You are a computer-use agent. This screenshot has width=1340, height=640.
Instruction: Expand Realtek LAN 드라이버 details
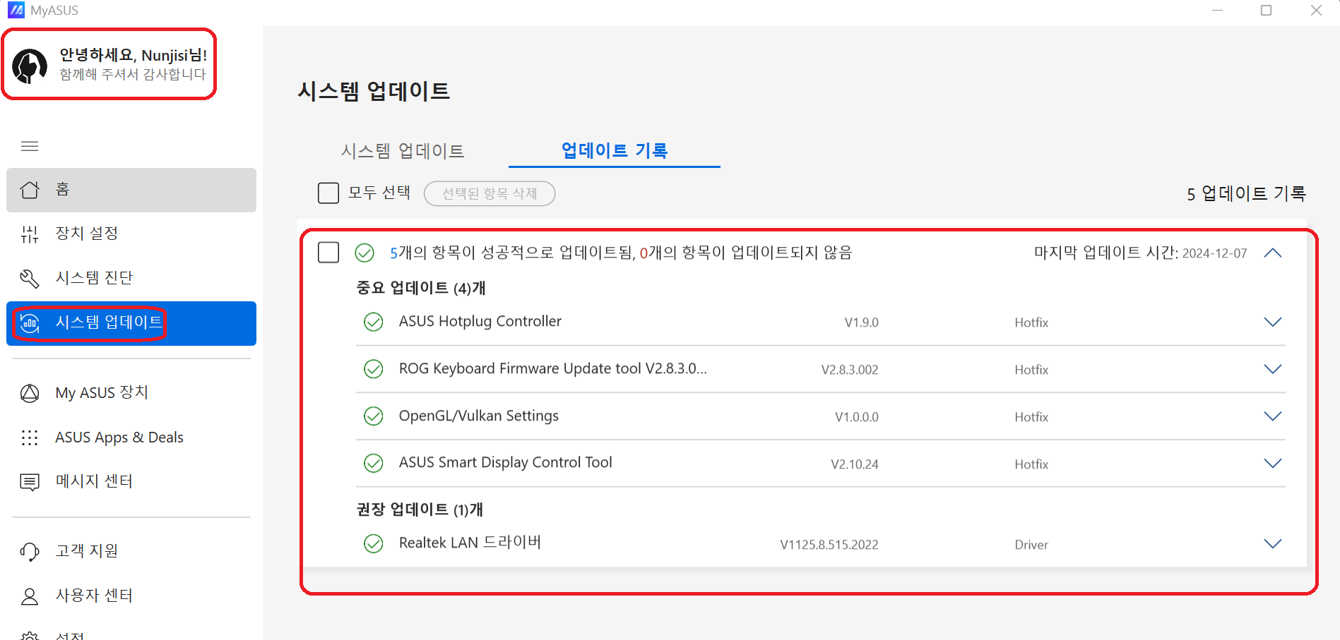point(1273,543)
